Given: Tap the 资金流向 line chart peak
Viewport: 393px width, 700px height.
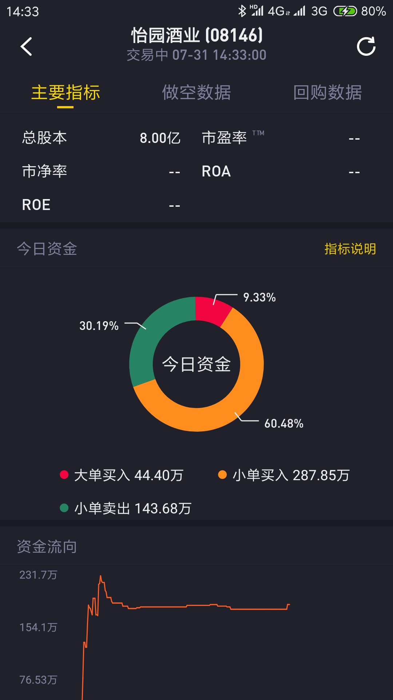Looking at the screenshot, I should (100, 577).
